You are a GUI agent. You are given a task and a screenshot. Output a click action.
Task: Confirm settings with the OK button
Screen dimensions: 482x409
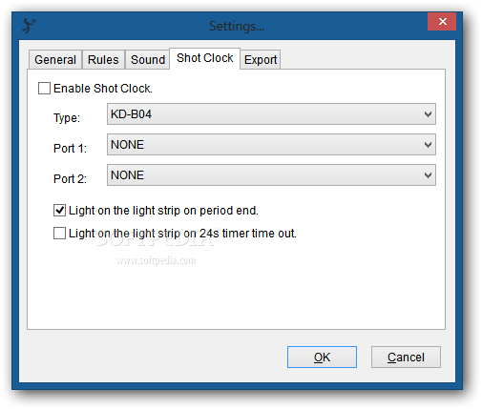point(322,358)
